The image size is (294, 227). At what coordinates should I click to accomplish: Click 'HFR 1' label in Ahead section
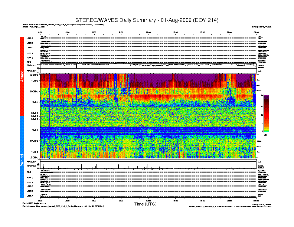coord(30,53)
